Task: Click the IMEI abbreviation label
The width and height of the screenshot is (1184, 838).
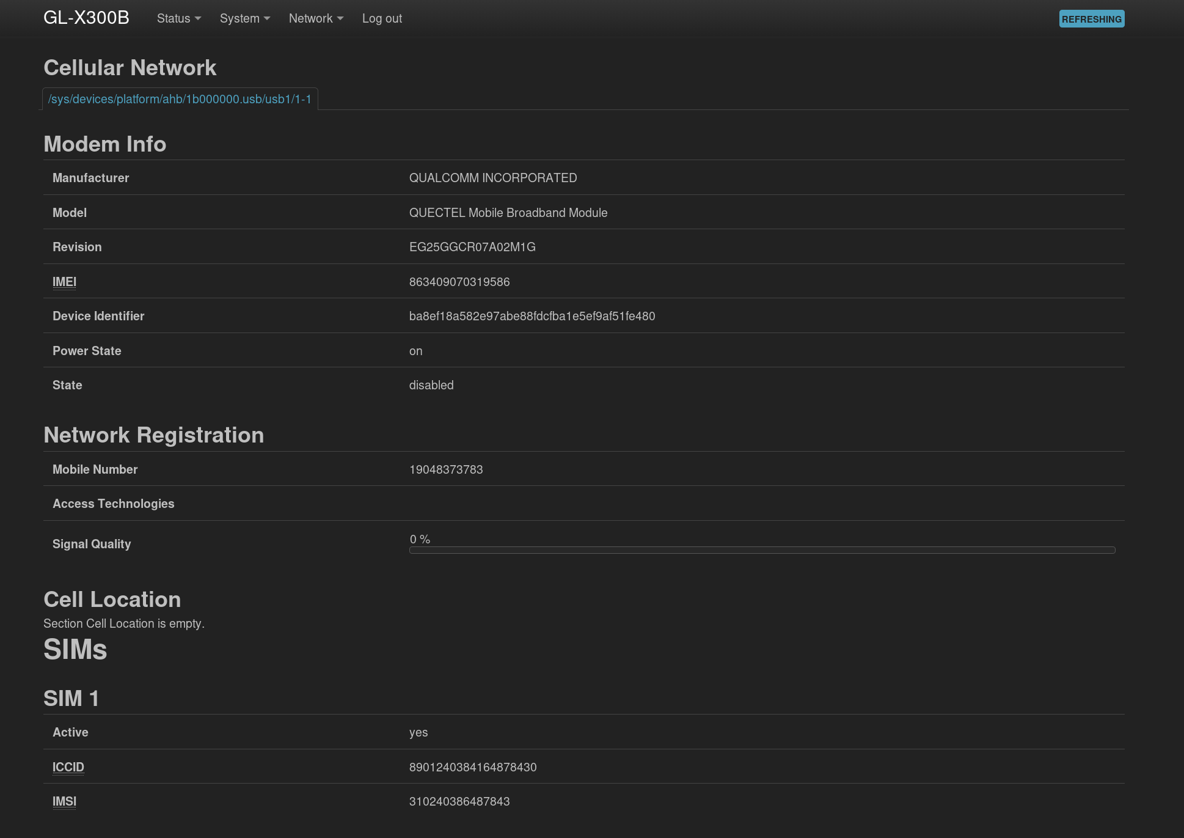Action: [x=64, y=282]
